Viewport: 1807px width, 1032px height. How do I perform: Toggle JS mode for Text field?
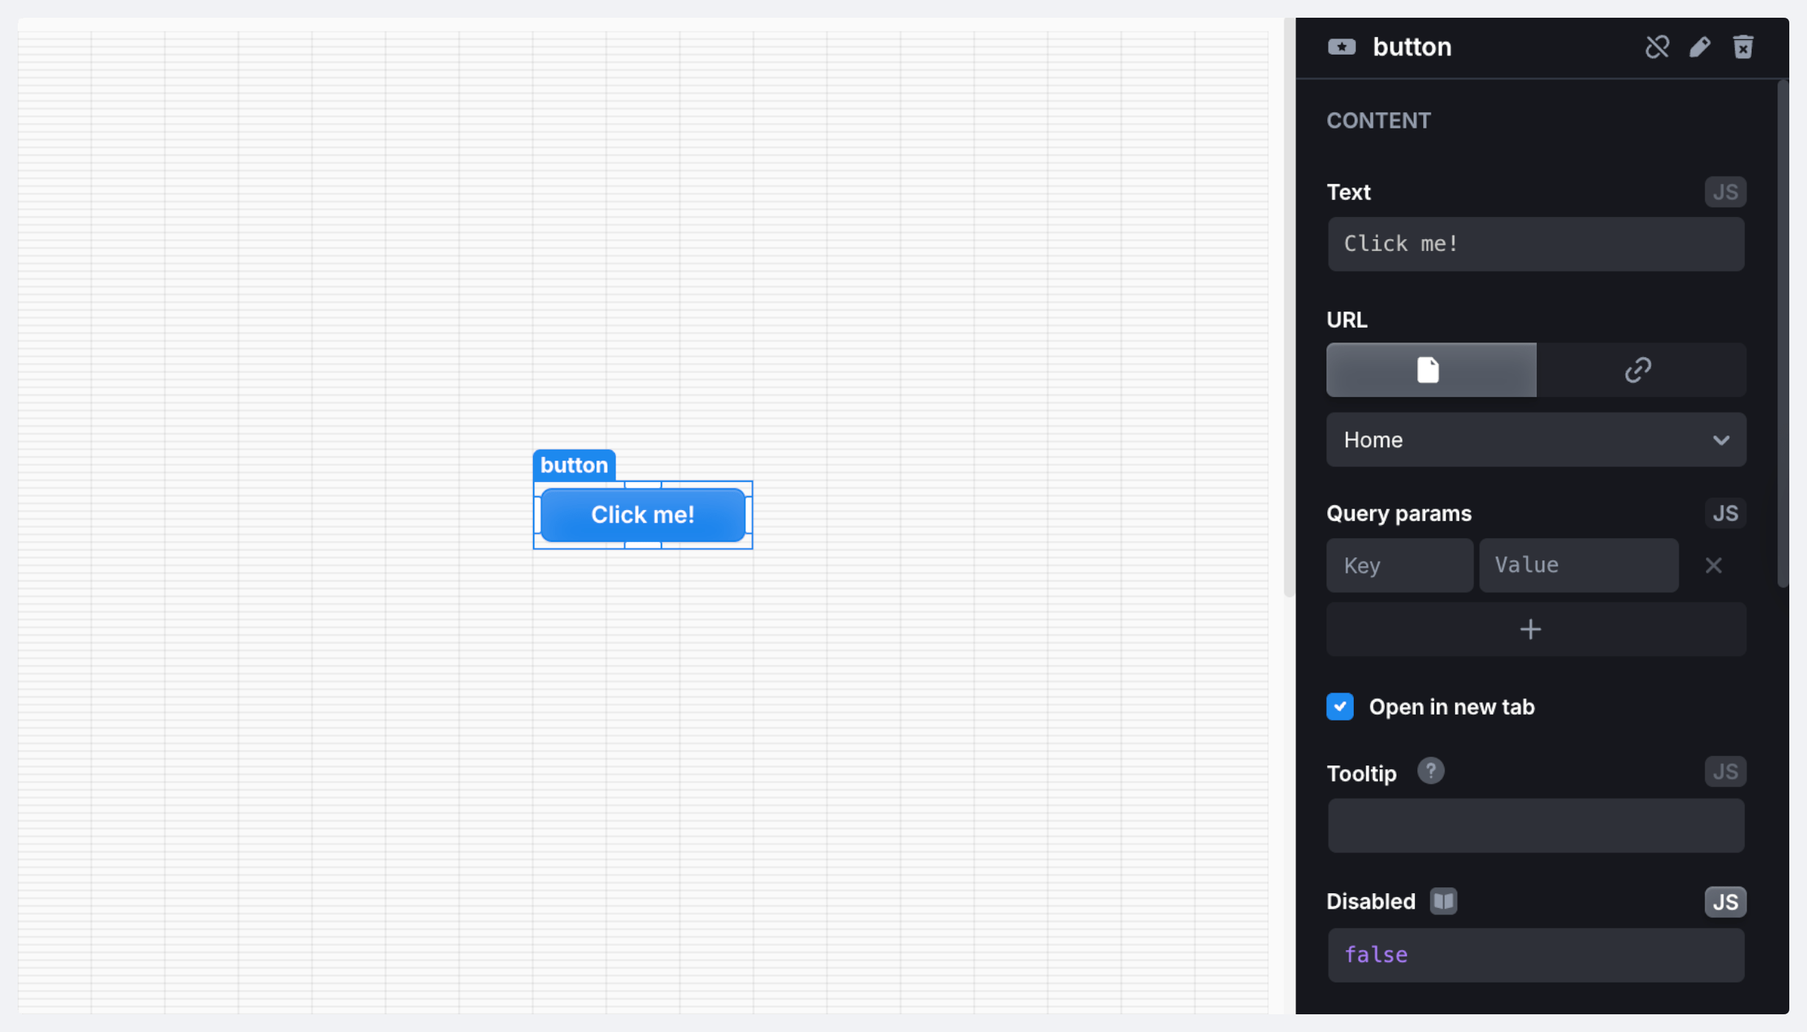1724,192
